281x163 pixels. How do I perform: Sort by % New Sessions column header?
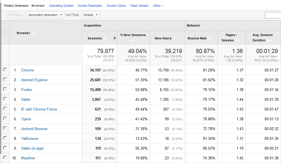click(133, 35)
